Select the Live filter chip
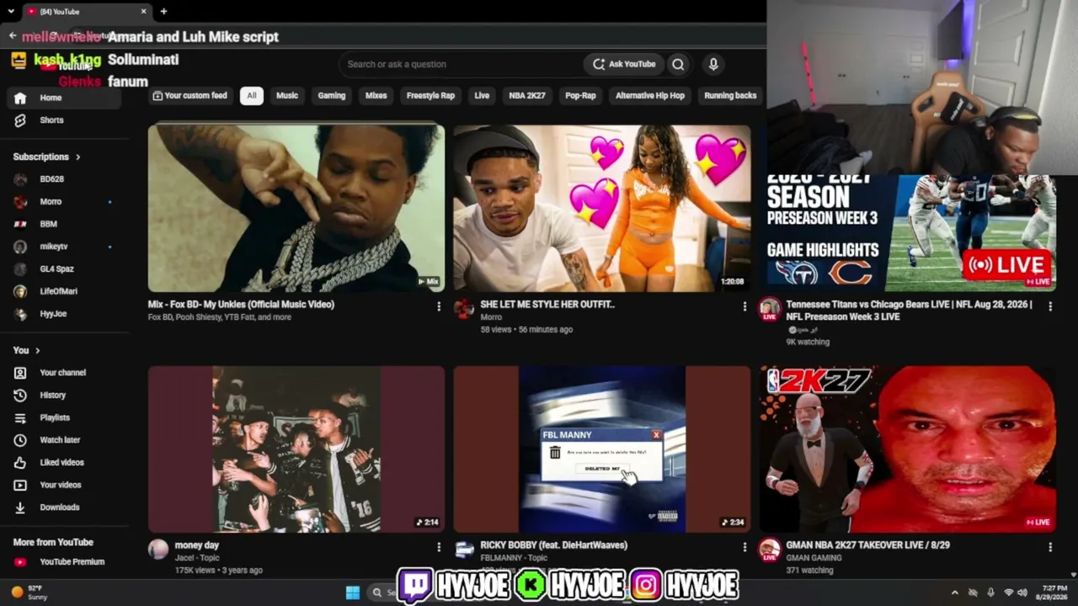 [482, 96]
